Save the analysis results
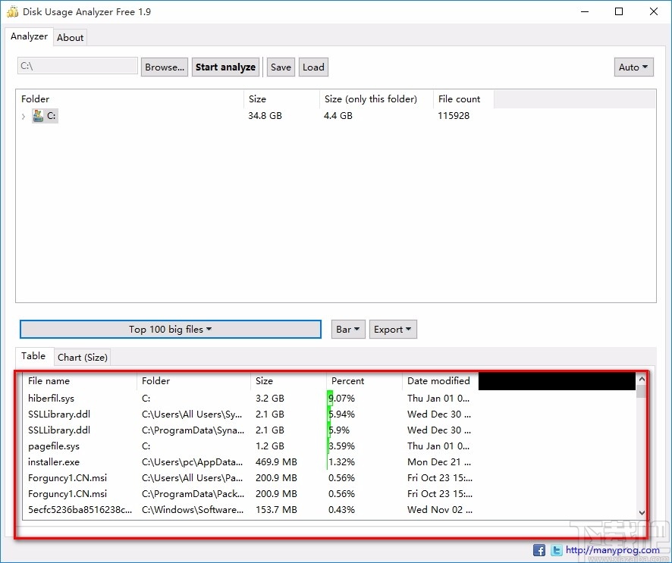The image size is (672, 563). coord(281,67)
